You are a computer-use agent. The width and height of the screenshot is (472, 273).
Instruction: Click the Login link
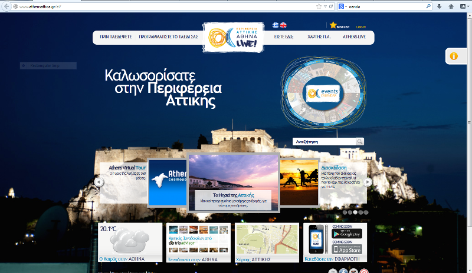tap(361, 26)
